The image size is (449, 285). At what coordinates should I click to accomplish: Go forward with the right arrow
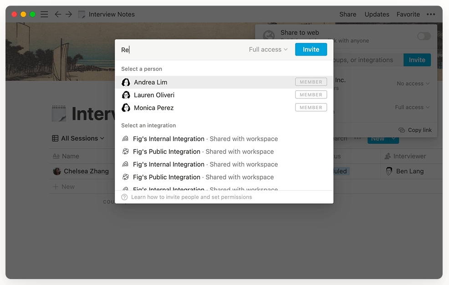69,14
